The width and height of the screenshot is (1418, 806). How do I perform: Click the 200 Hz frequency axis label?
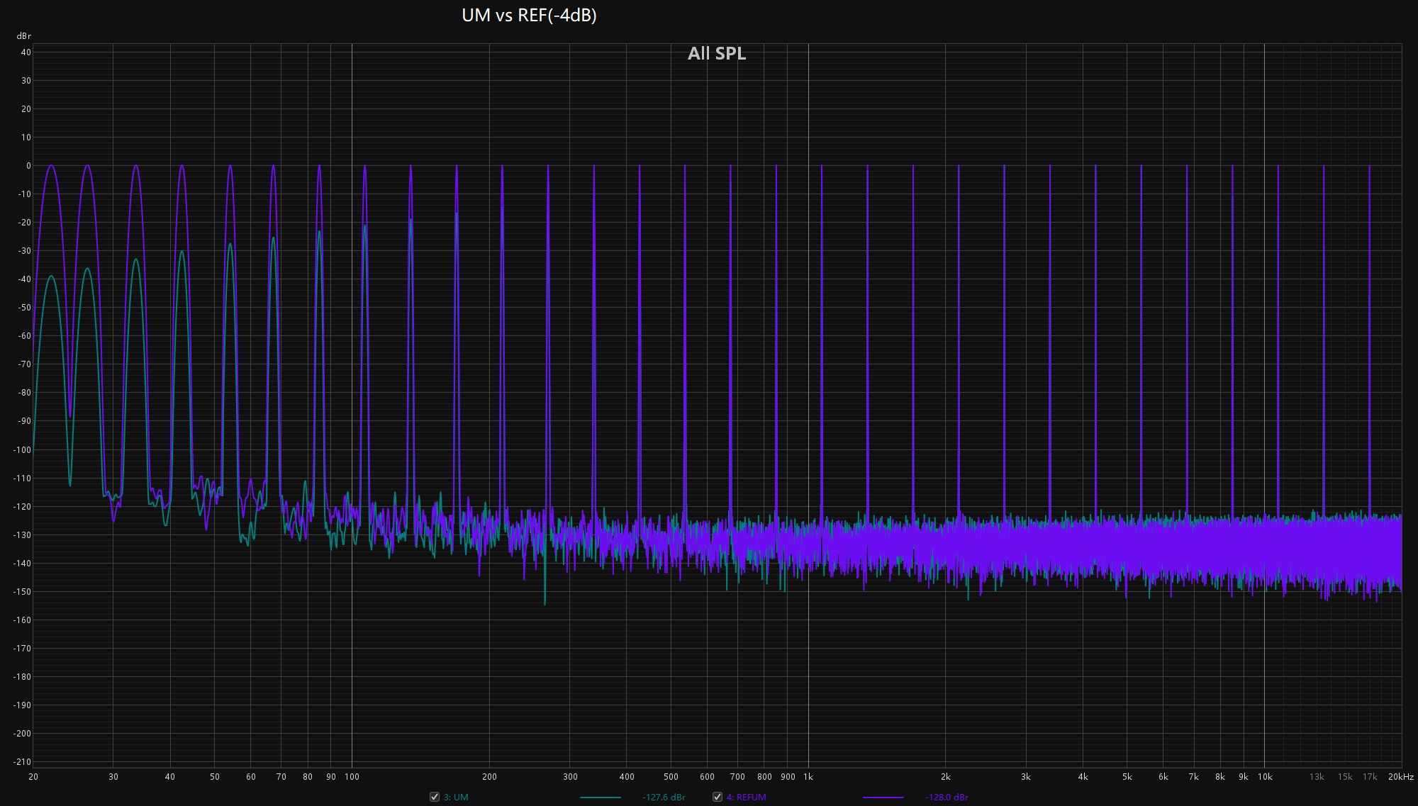tap(489, 777)
